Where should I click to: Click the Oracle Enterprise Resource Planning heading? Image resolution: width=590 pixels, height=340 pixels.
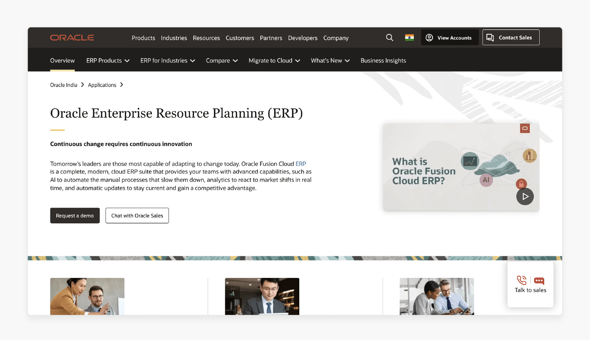point(176,113)
